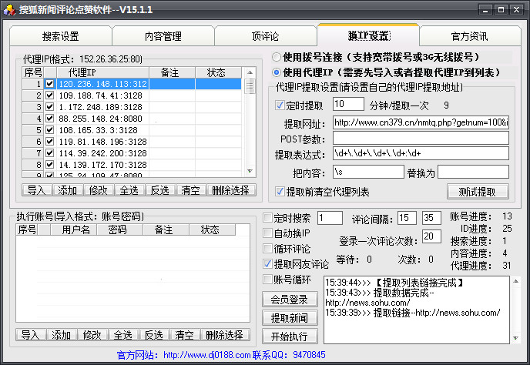Image resolution: width=530 pixels, height=365 pixels.
Task: Click the 替换为 input field
Action: tap(473, 172)
